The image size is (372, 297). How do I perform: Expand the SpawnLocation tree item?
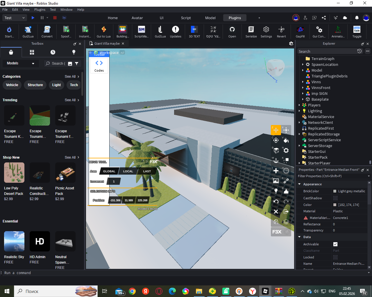303,64
